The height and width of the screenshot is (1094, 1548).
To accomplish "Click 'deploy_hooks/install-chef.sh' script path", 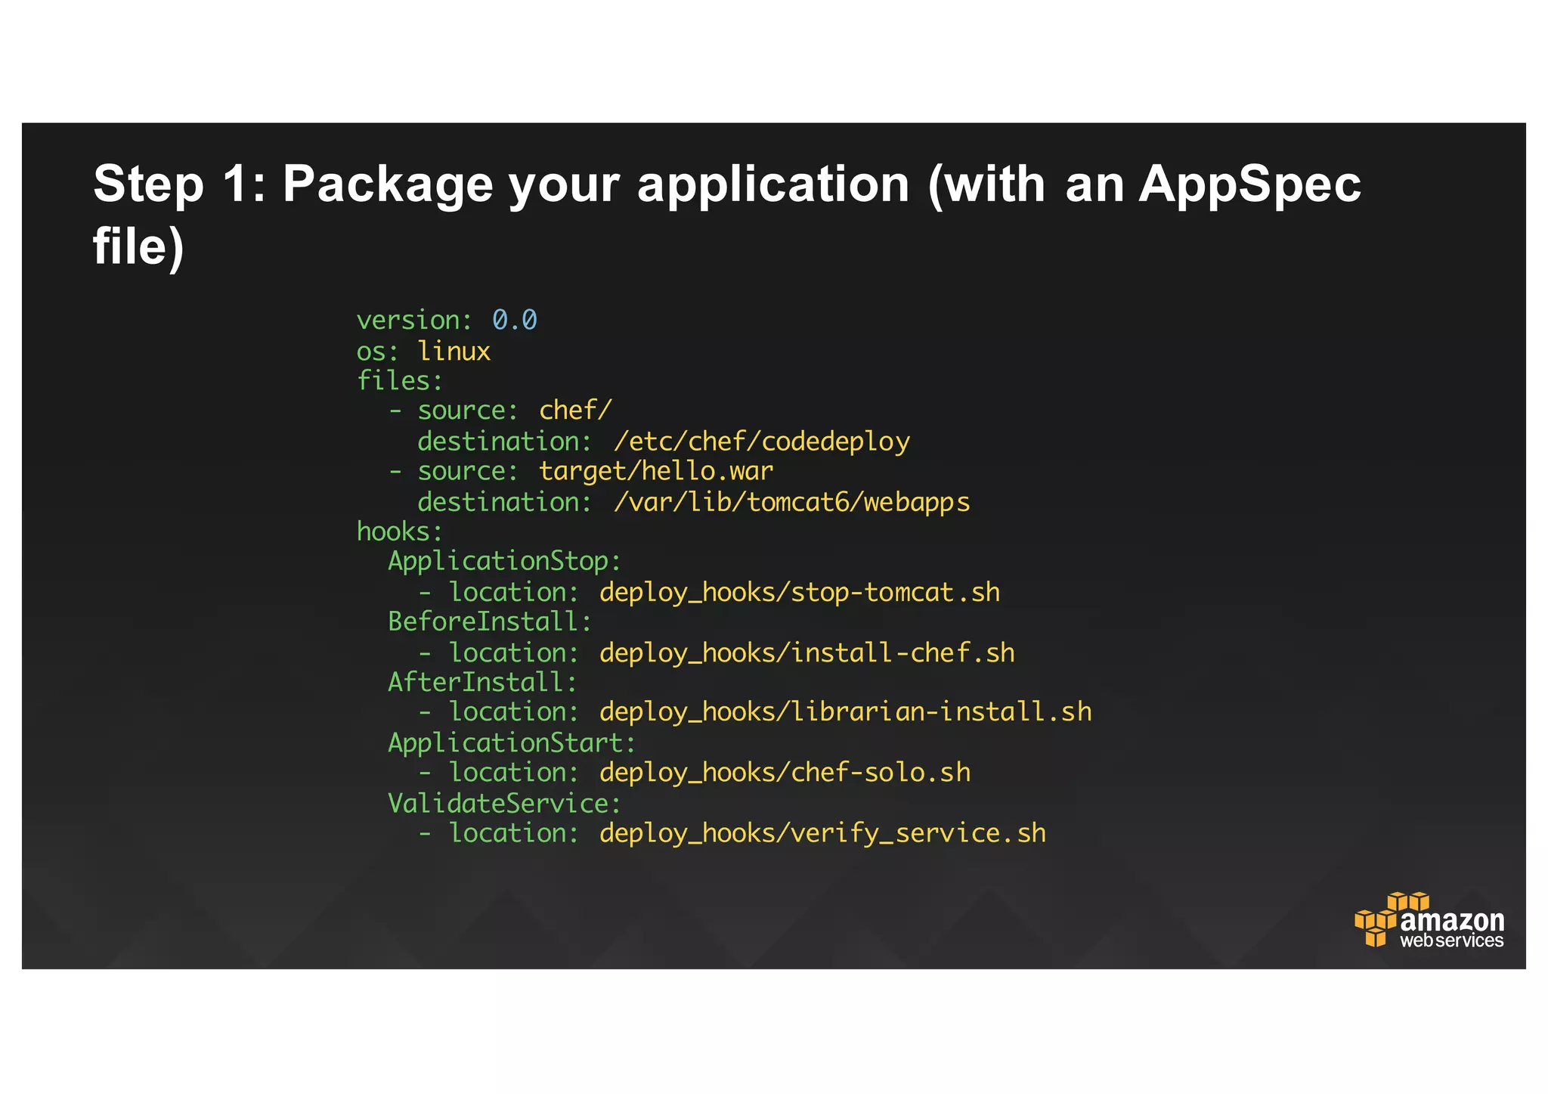I will 807,652.
